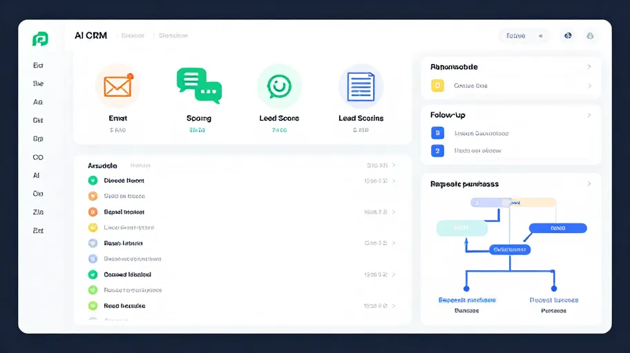Open sidebar item Zla
The width and height of the screenshot is (630, 353).
click(x=38, y=212)
